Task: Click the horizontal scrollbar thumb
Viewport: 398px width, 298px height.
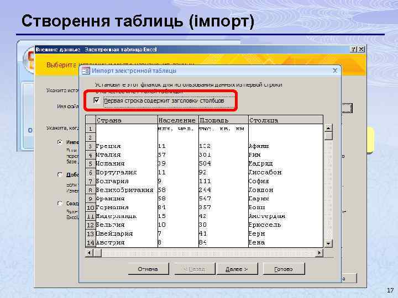Action: [x=97, y=253]
